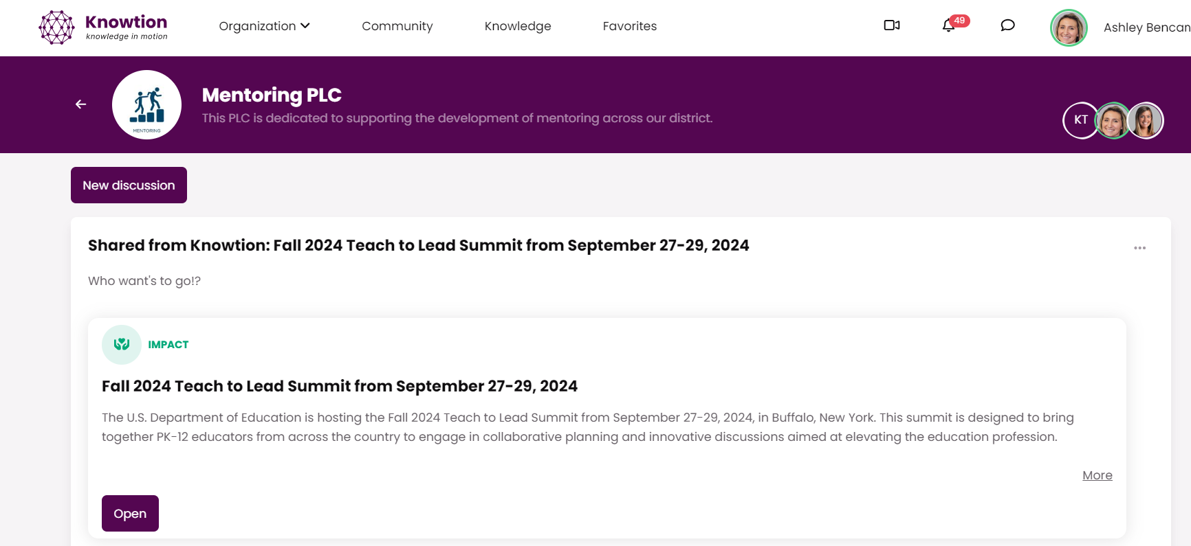The width and height of the screenshot is (1191, 546).
Task: Click the KT member avatar
Action: [1080, 120]
